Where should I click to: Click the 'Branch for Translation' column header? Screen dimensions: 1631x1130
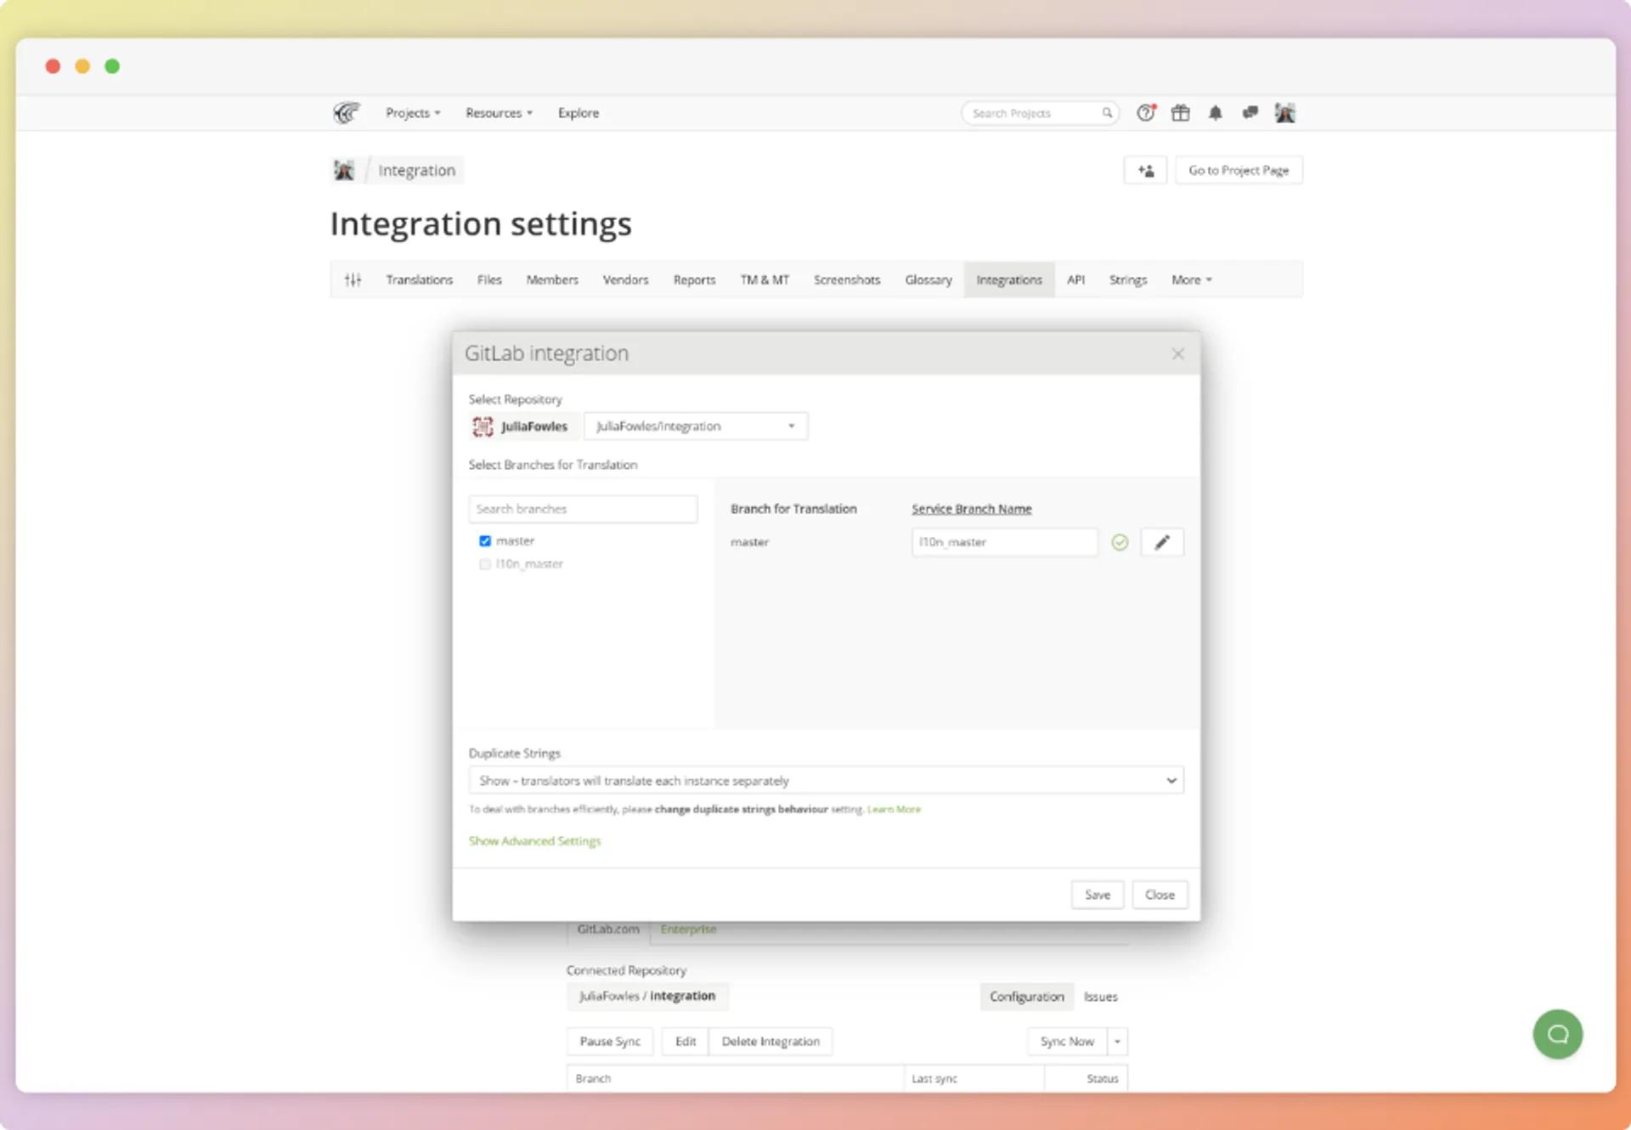(793, 509)
